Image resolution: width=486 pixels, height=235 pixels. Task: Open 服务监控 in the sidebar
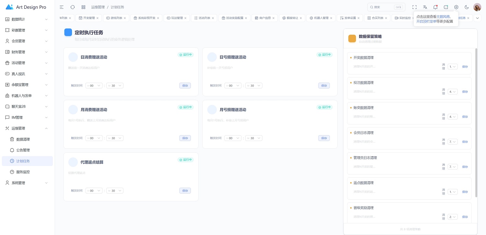point(23,172)
